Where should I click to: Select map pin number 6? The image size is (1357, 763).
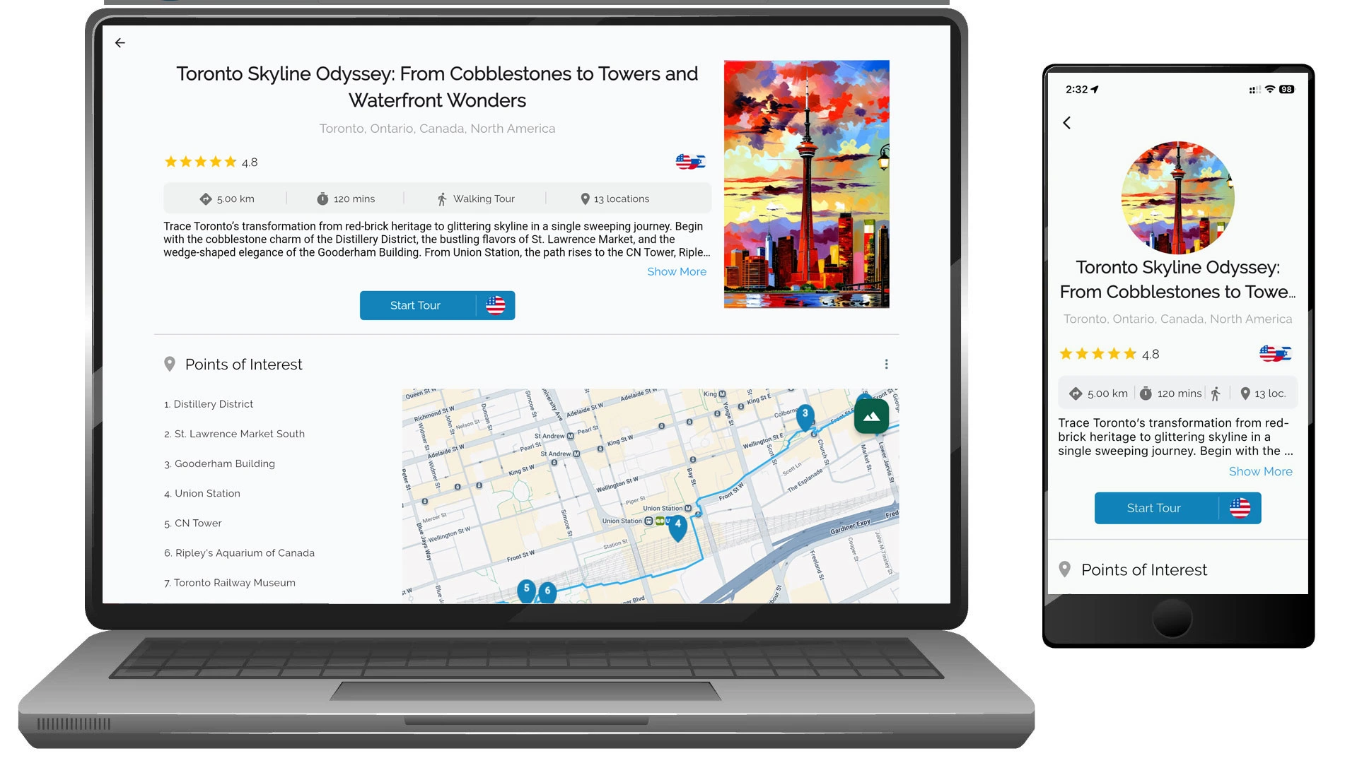[547, 591]
